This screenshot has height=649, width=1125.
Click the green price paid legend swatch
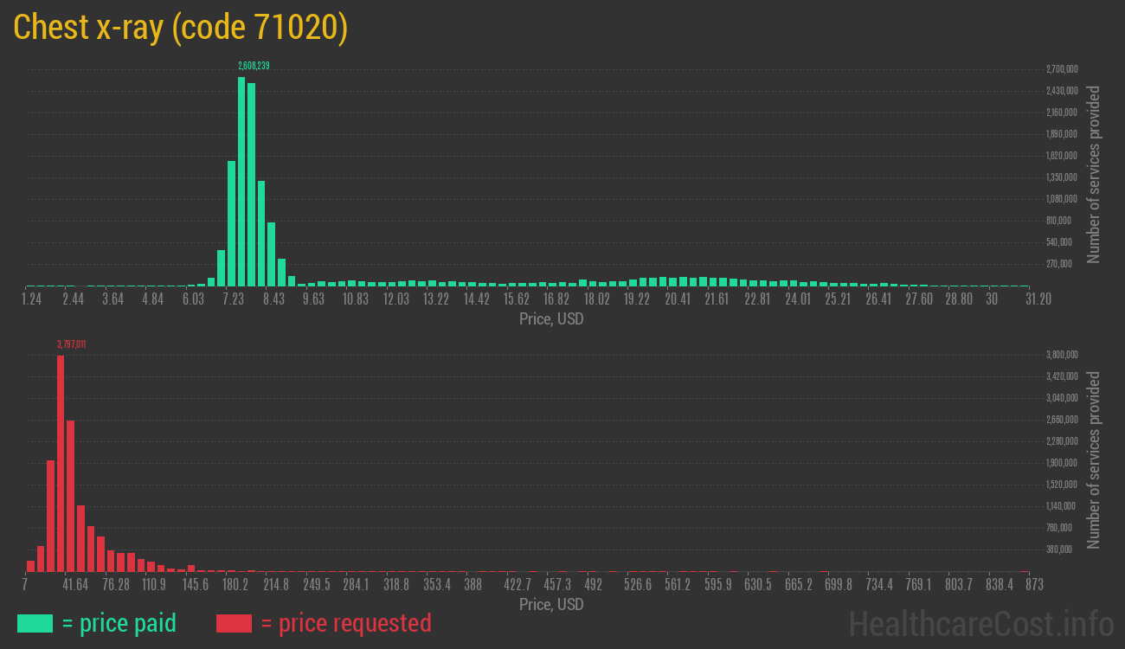click(x=35, y=623)
